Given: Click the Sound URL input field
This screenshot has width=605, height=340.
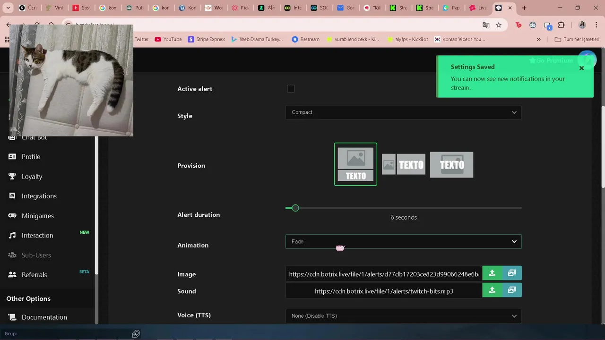Looking at the screenshot, I should [384, 291].
